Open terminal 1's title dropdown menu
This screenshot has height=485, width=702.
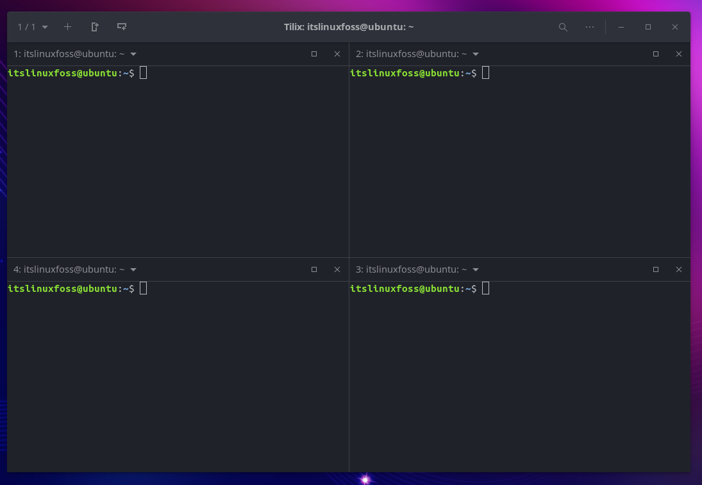133,54
